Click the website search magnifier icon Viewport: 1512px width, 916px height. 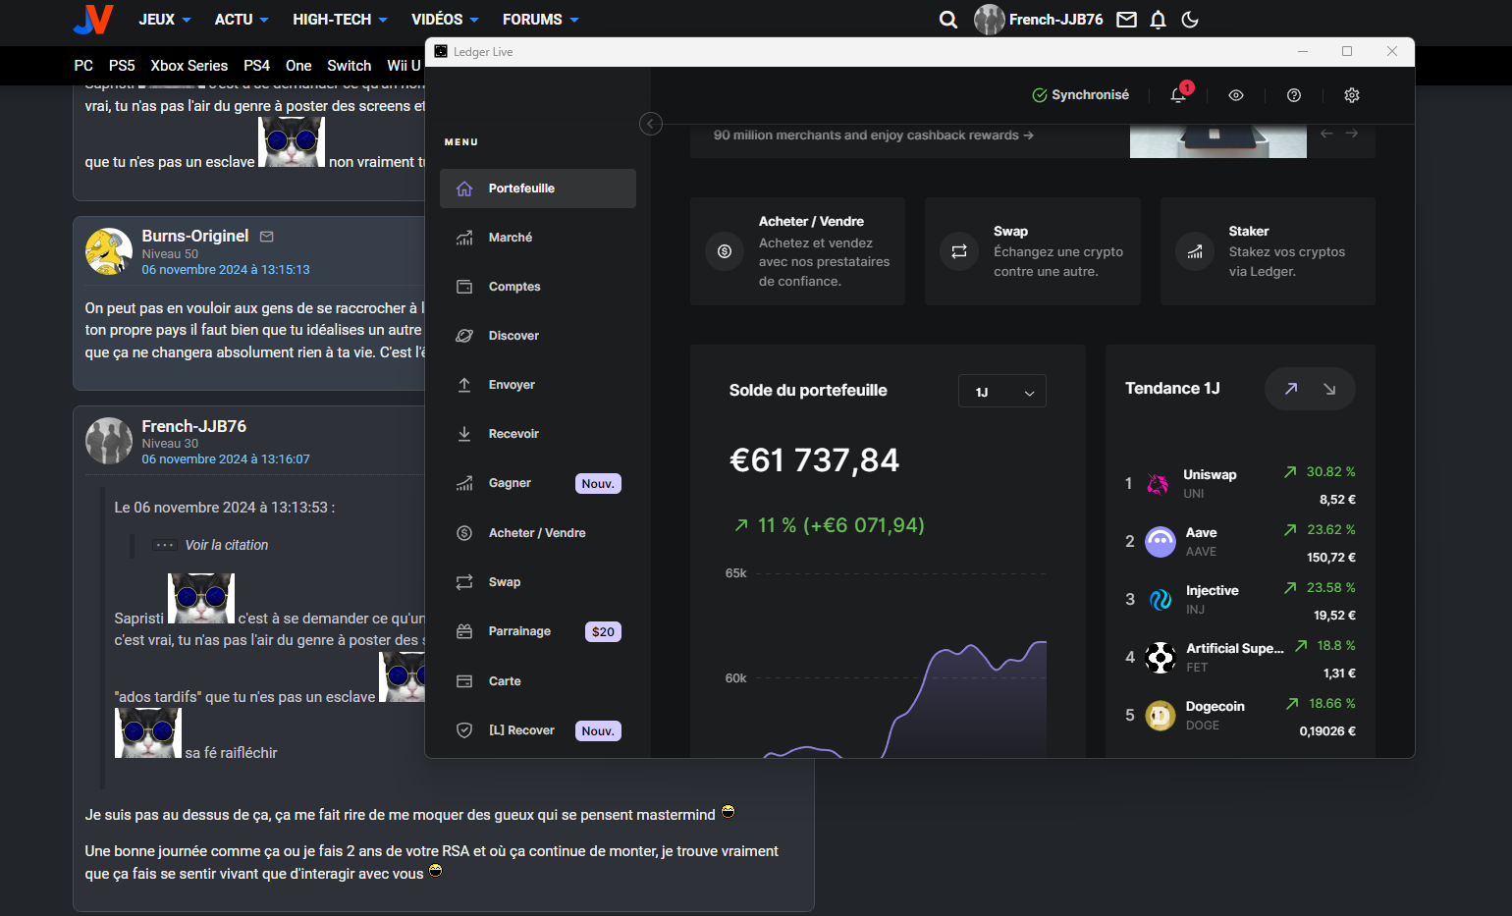point(948,20)
